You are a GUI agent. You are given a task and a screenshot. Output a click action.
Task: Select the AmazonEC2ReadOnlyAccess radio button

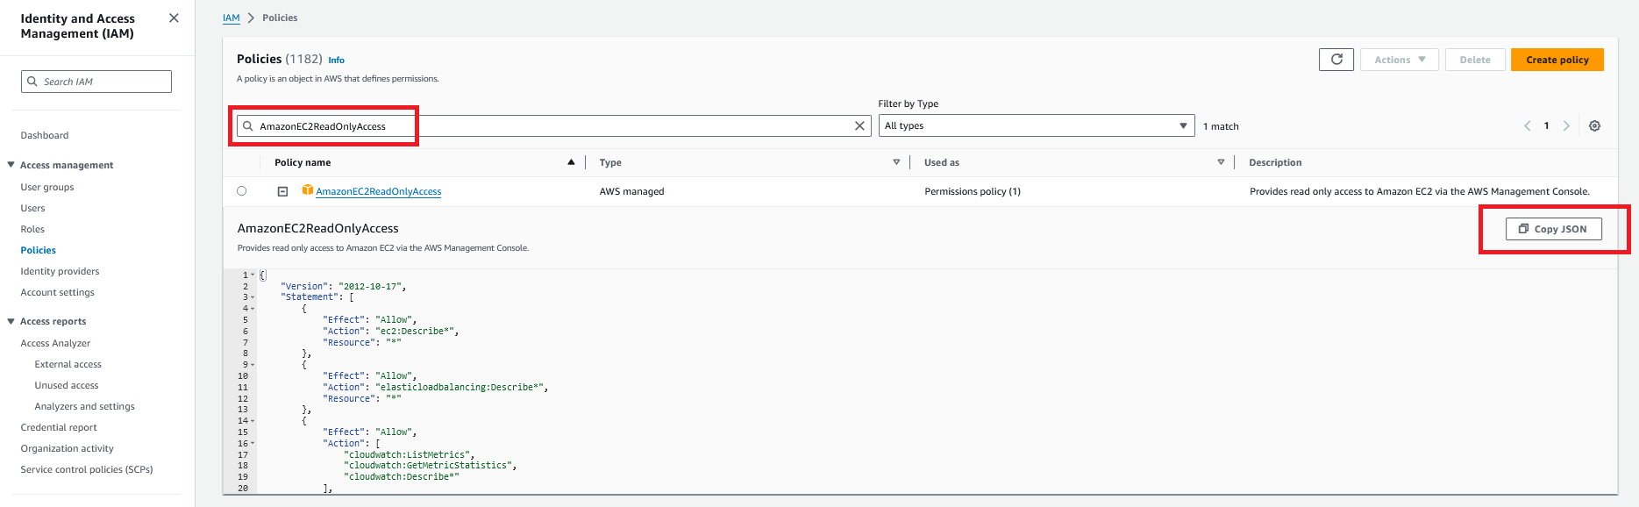(241, 190)
